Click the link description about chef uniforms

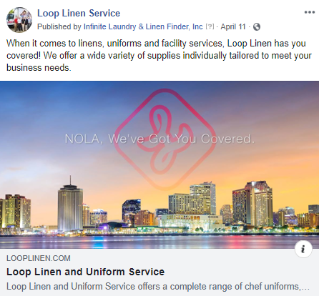158,287
